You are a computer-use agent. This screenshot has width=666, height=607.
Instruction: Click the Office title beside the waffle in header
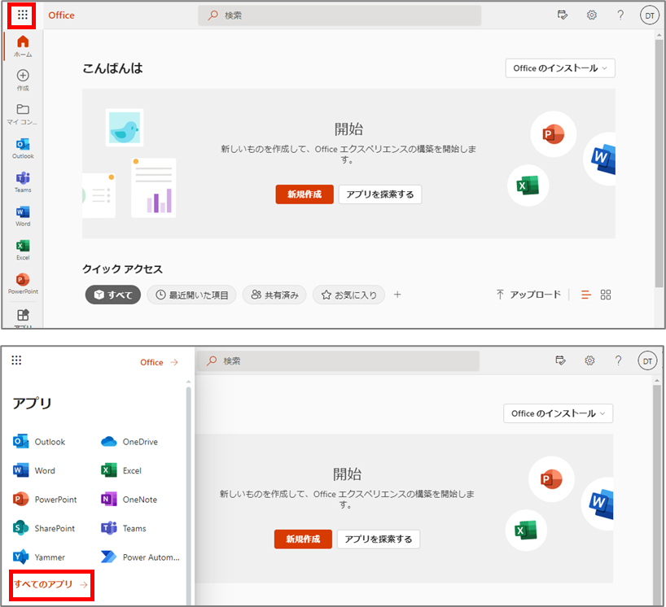[x=61, y=15]
